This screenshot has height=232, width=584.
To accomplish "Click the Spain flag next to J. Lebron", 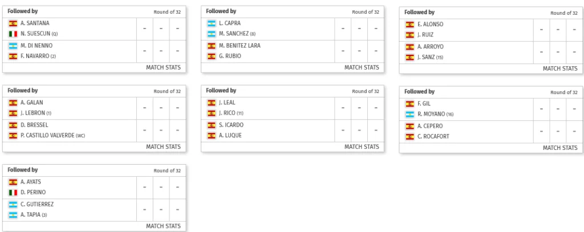I will pyautogui.click(x=13, y=113).
